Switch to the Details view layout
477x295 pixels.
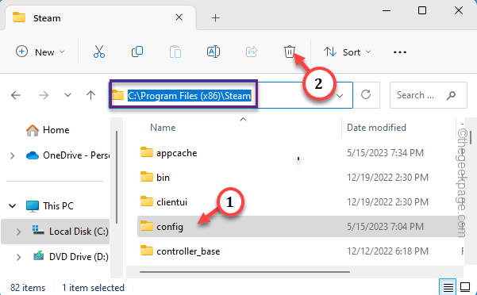click(x=448, y=287)
